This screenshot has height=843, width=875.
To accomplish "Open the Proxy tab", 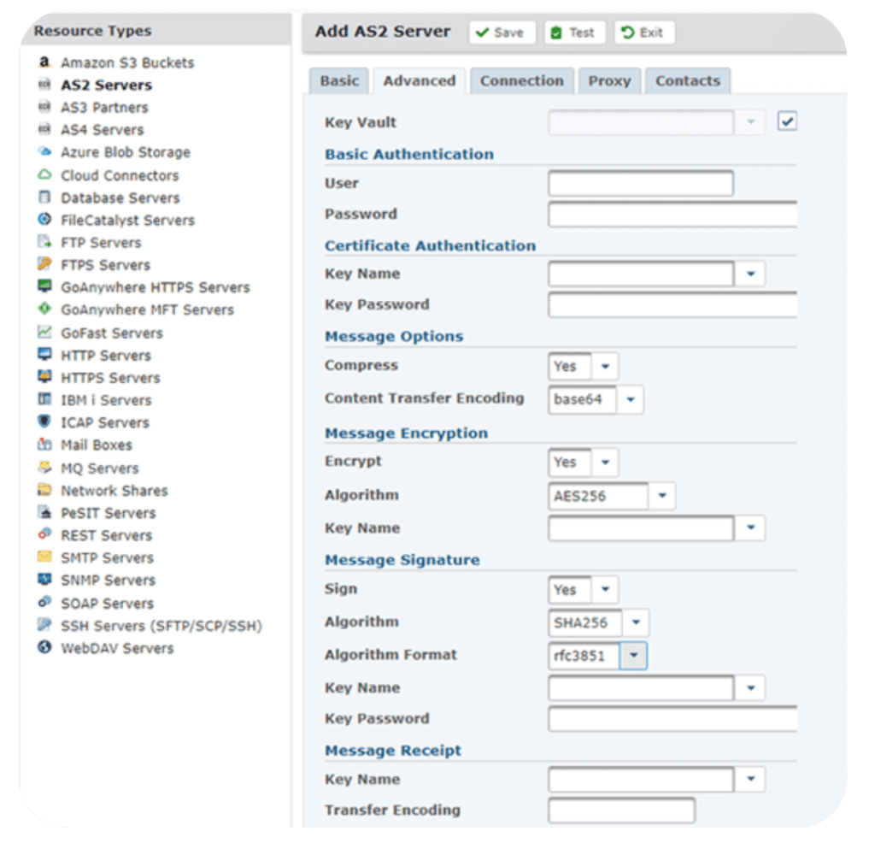I will coord(609,80).
